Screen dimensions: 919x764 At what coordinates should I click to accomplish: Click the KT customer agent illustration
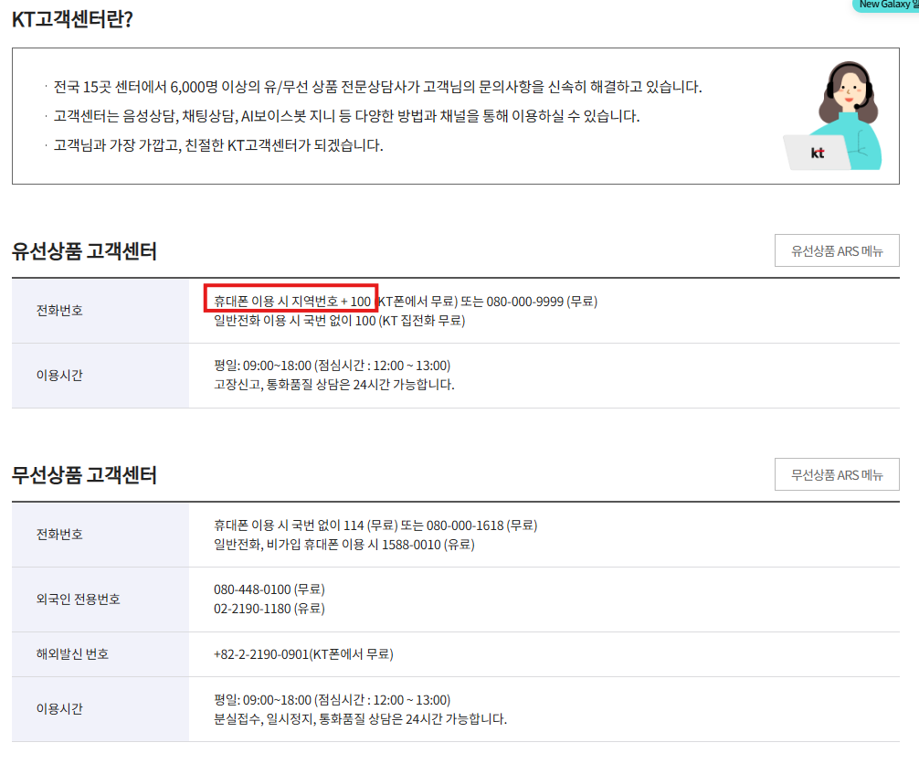(833, 116)
